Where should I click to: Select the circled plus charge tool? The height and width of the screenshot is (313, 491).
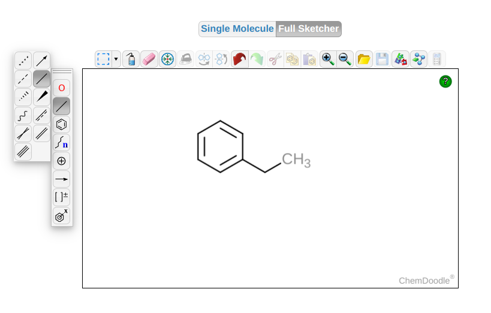tap(61, 161)
